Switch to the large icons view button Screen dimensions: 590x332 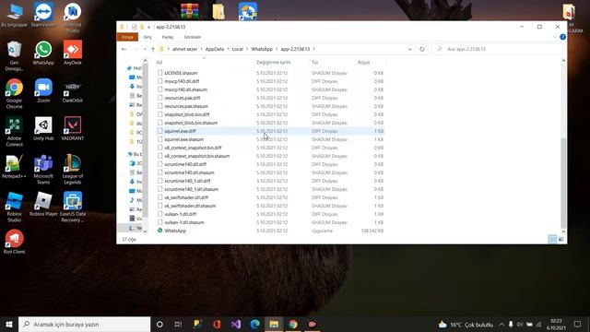click(x=560, y=239)
